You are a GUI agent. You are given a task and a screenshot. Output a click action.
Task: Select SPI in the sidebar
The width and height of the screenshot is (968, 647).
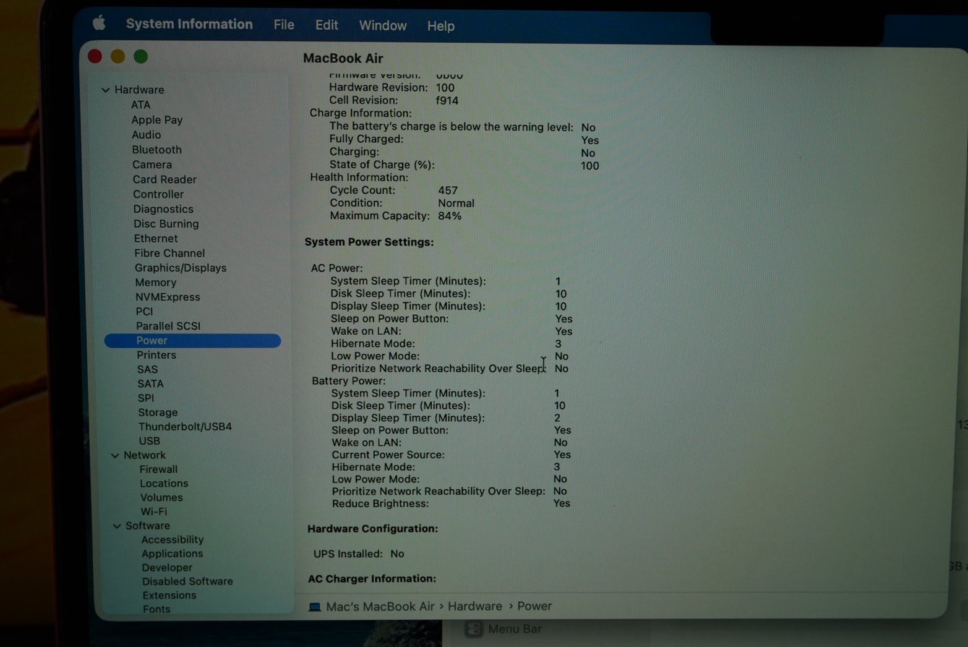pyautogui.click(x=146, y=398)
